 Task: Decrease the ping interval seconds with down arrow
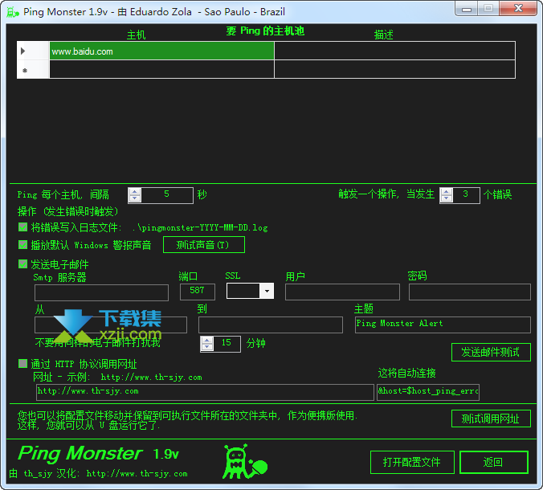tap(135, 198)
